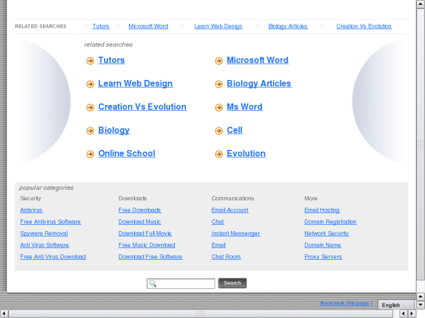Click the orange arrow icon beside Microsoft Word
425x318 pixels.
click(x=219, y=61)
